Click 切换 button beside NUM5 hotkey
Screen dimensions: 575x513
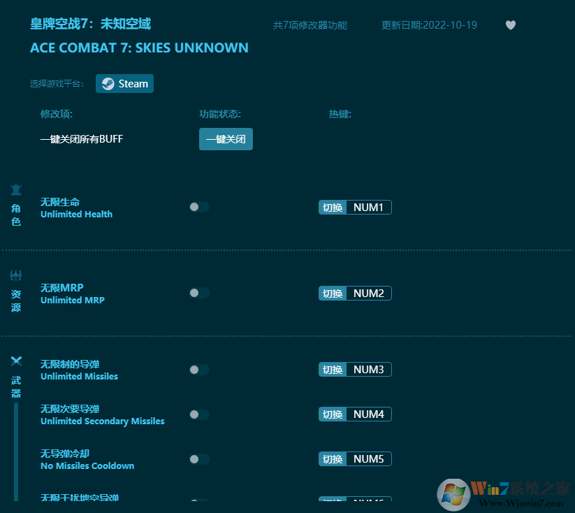[333, 459]
